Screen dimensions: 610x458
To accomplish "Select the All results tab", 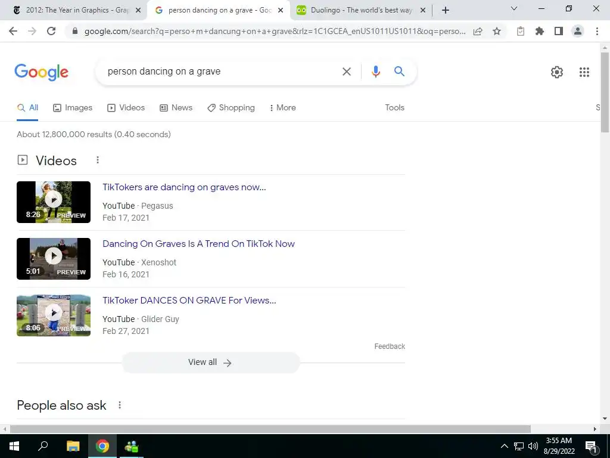I will (x=27, y=108).
